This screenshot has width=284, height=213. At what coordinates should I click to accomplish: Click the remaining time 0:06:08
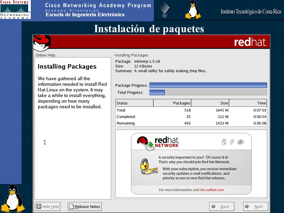[x=260, y=123]
